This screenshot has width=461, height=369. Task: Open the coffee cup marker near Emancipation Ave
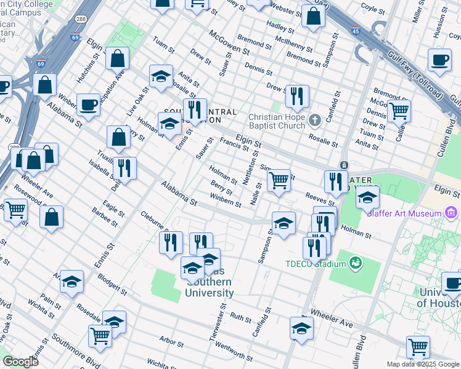[88, 105]
